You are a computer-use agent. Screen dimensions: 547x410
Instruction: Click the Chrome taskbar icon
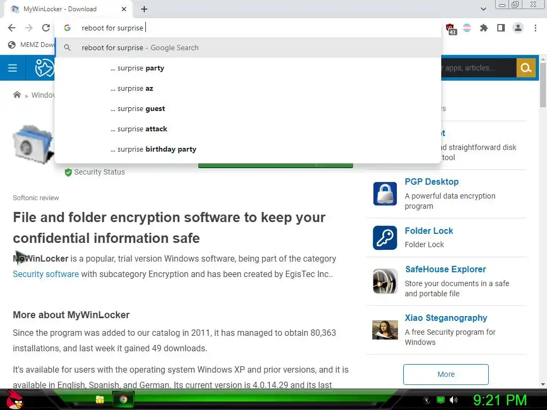[x=123, y=399]
